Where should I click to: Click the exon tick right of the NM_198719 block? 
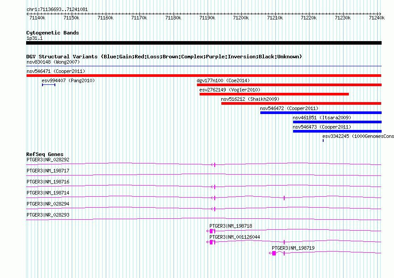[x=284, y=253]
